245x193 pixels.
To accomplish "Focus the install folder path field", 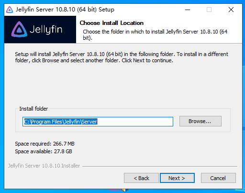I will click(x=98, y=122).
